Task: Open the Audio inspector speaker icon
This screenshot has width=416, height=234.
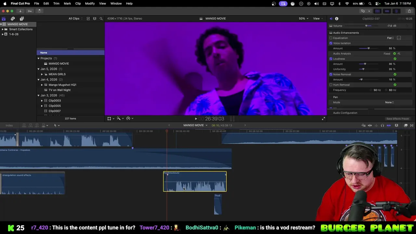Action: pyautogui.click(x=331, y=19)
